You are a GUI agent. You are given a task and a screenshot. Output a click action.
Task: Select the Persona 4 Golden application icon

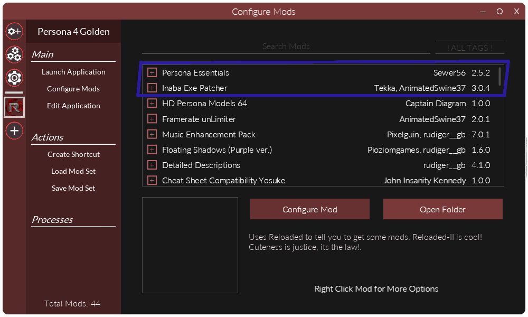[14, 106]
